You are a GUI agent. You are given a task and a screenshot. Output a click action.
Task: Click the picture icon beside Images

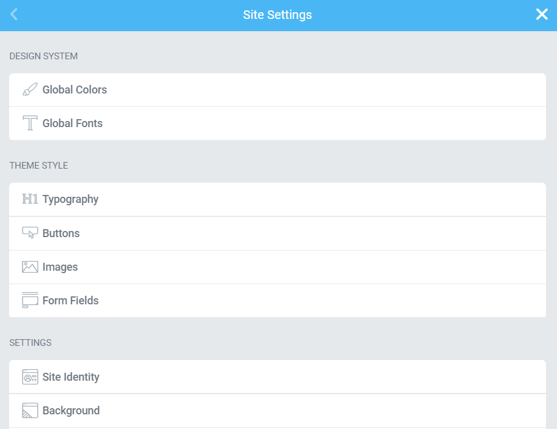pos(29,266)
